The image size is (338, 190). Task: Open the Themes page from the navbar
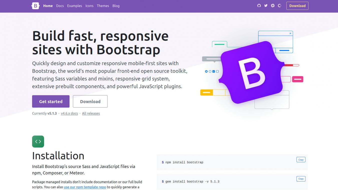click(103, 6)
